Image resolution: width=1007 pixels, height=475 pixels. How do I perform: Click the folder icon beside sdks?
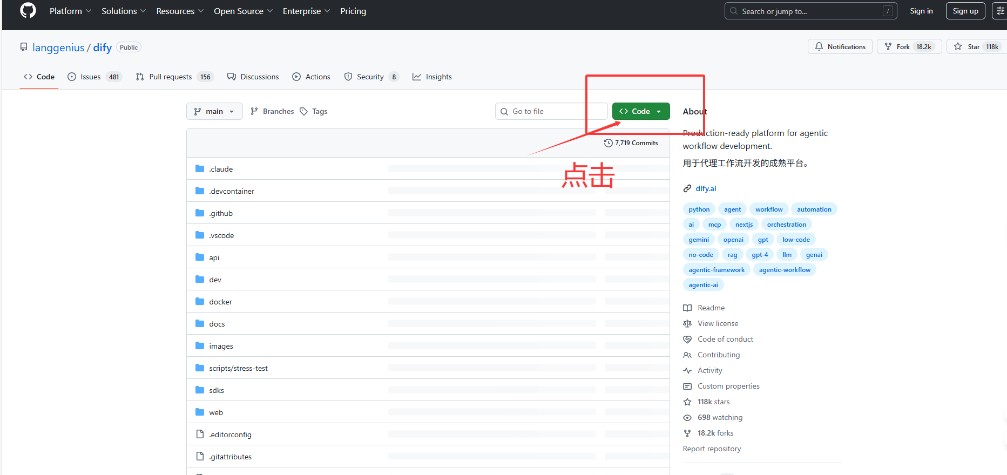coord(200,390)
